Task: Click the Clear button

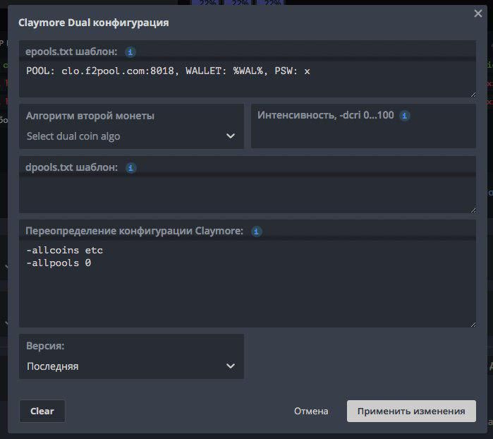Action: click(x=42, y=411)
